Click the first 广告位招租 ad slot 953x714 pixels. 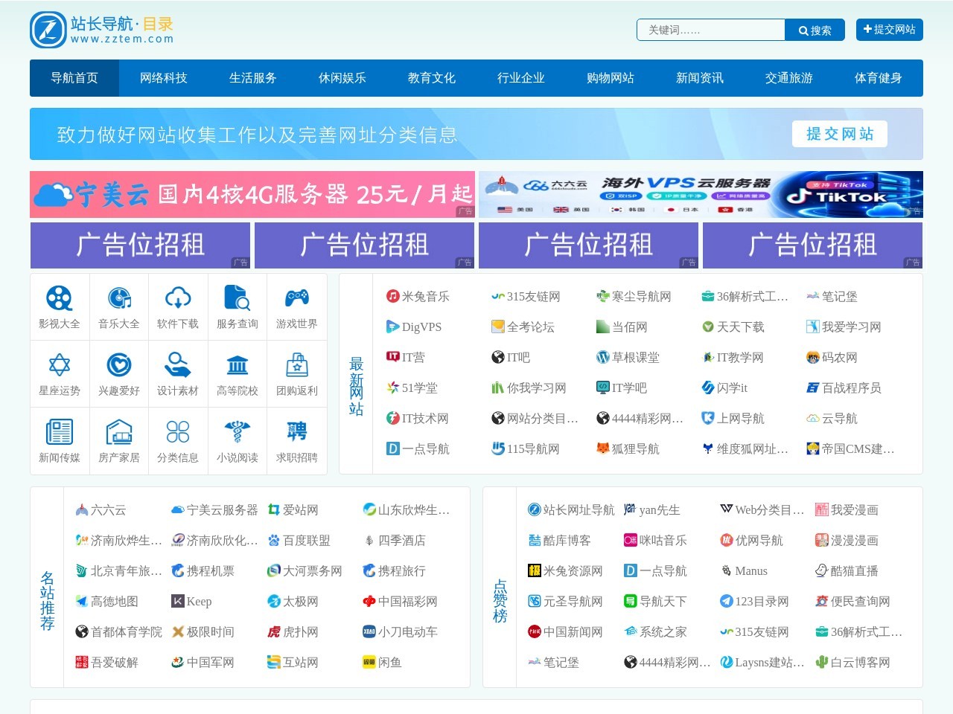[x=140, y=245]
